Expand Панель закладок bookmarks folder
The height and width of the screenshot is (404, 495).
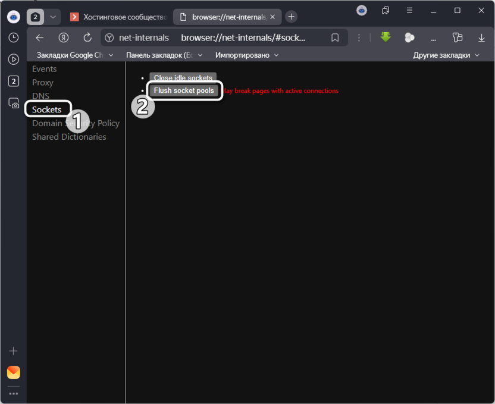tap(164, 55)
